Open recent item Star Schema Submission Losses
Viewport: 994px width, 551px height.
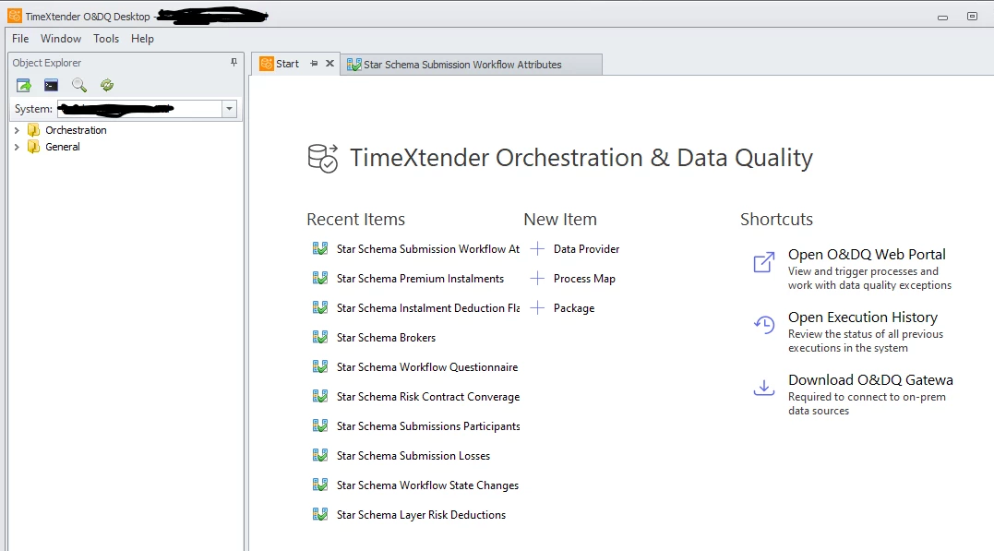413,456
